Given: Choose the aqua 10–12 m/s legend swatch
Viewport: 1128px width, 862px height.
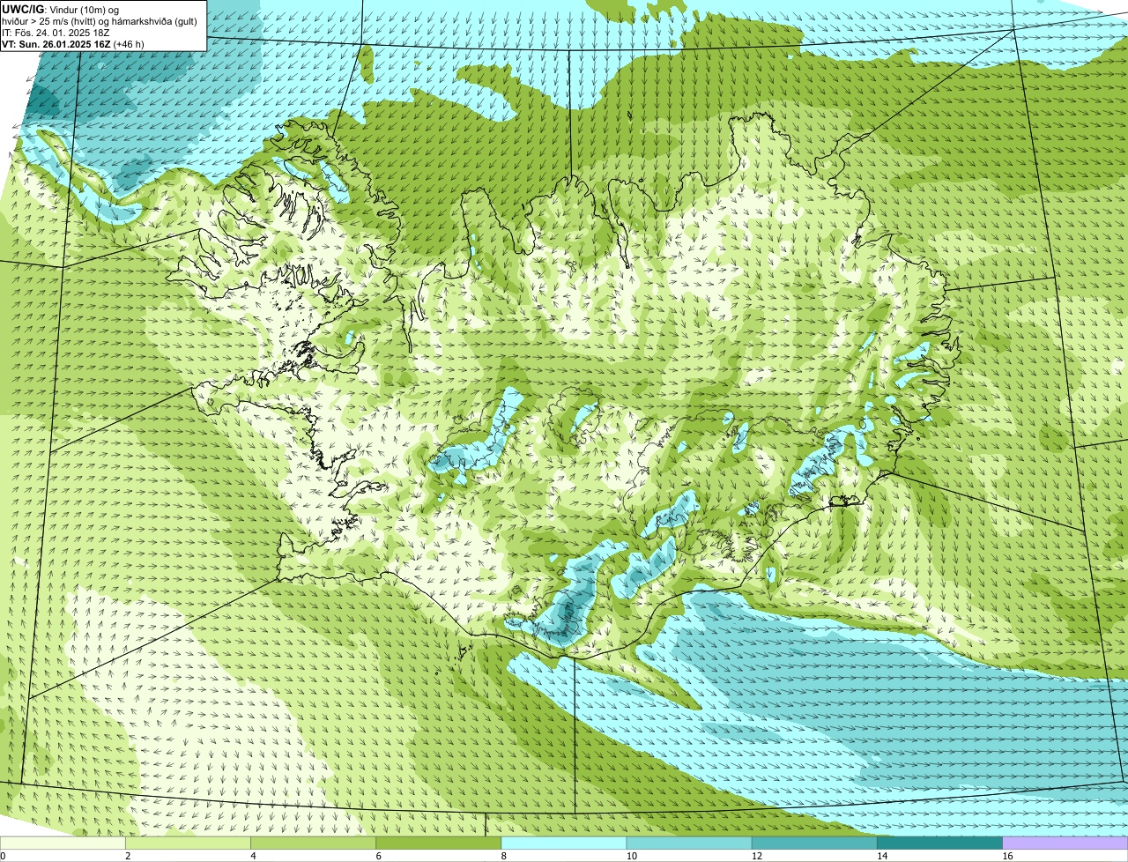Looking at the screenshot, I should click(689, 843).
